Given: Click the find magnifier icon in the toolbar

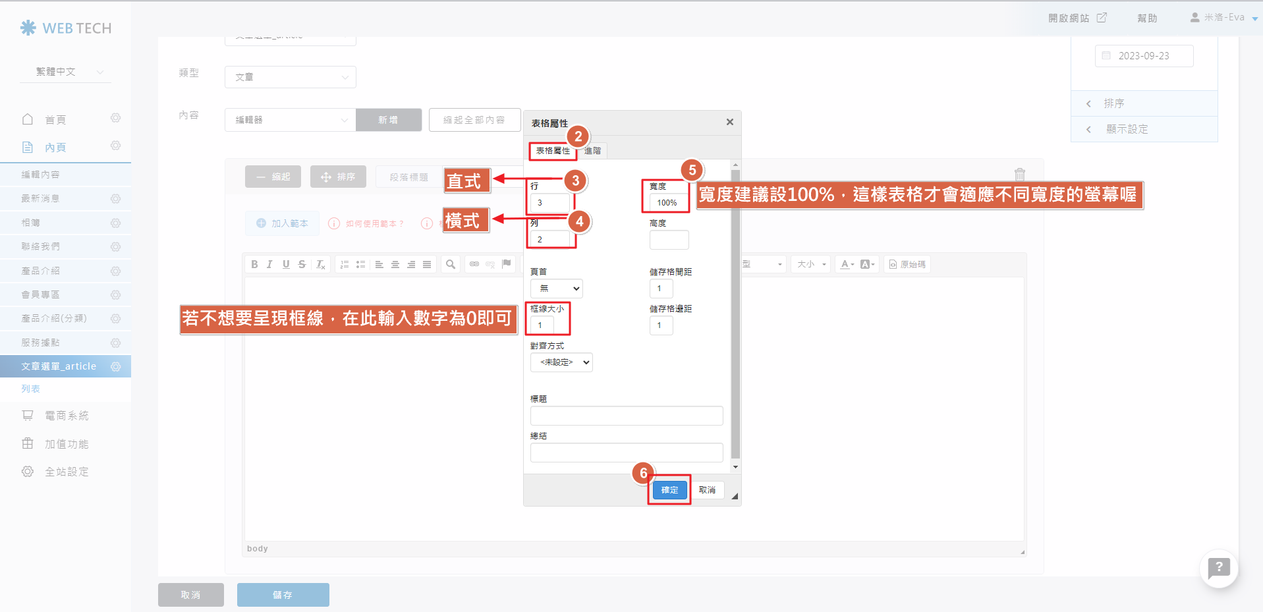Looking at the screenshot, I should (x=451, y=264).
